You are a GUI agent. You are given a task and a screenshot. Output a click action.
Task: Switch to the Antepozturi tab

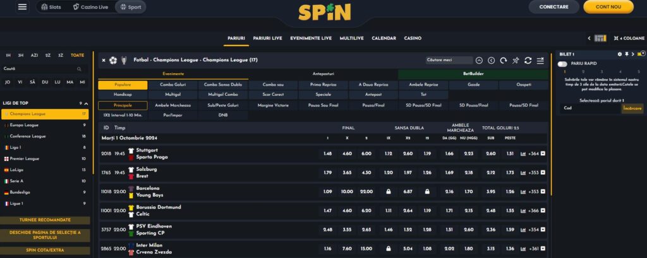(x=323, y=74)
